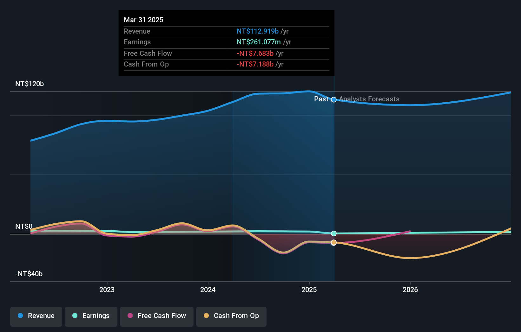Viewport: 521px width, 332px height.
Task: Click the Mar 31 2025 tooltip date
Action: click(143, 20)
